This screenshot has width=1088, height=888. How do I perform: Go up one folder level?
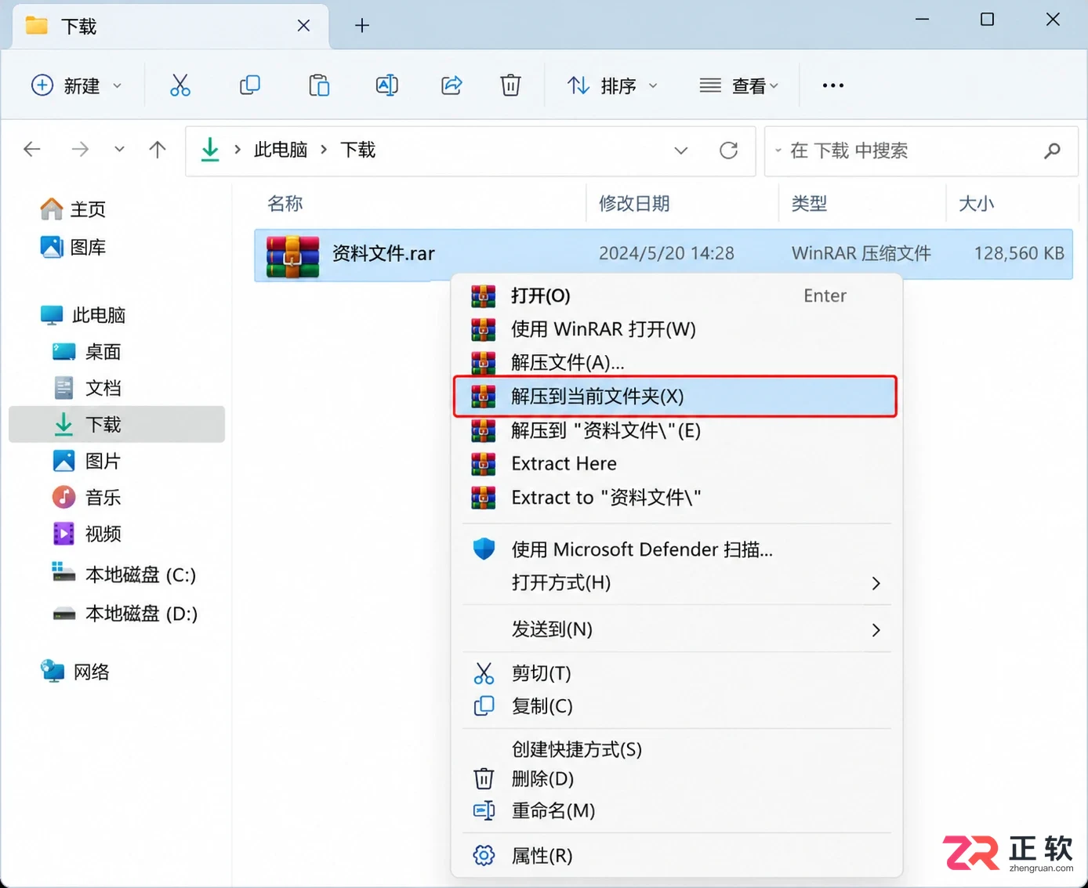click(158, 149)
